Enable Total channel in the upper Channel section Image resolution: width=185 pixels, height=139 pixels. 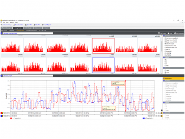[165, 66]
